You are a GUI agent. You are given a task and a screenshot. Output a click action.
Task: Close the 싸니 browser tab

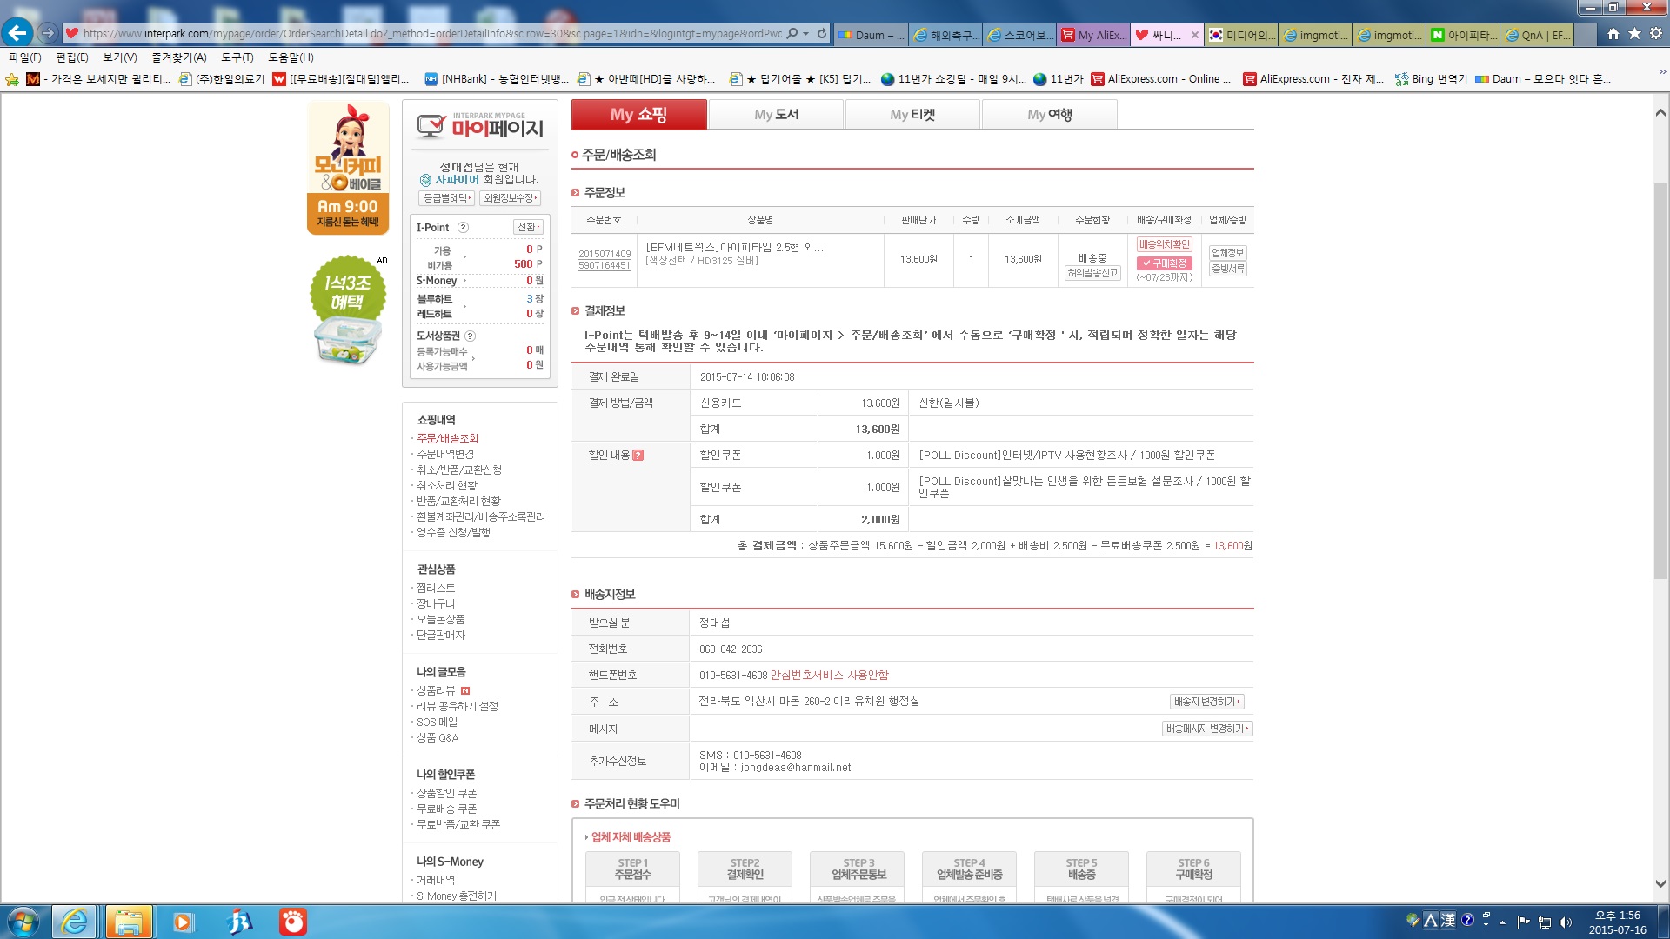coord(1195,35)
